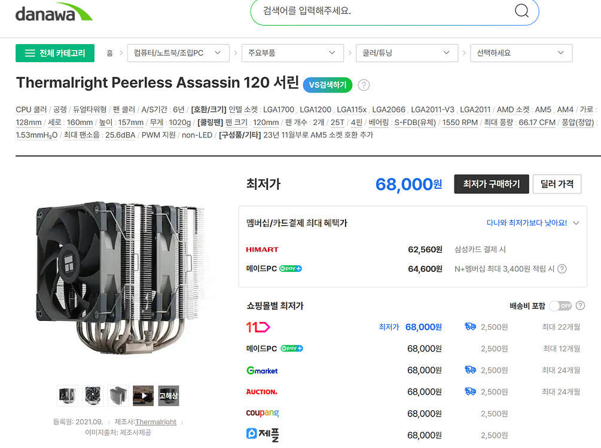Click the Gmarket store logo
Viewport: 601px width, 448px height.
pyautogui.click(x=261, y=370)
